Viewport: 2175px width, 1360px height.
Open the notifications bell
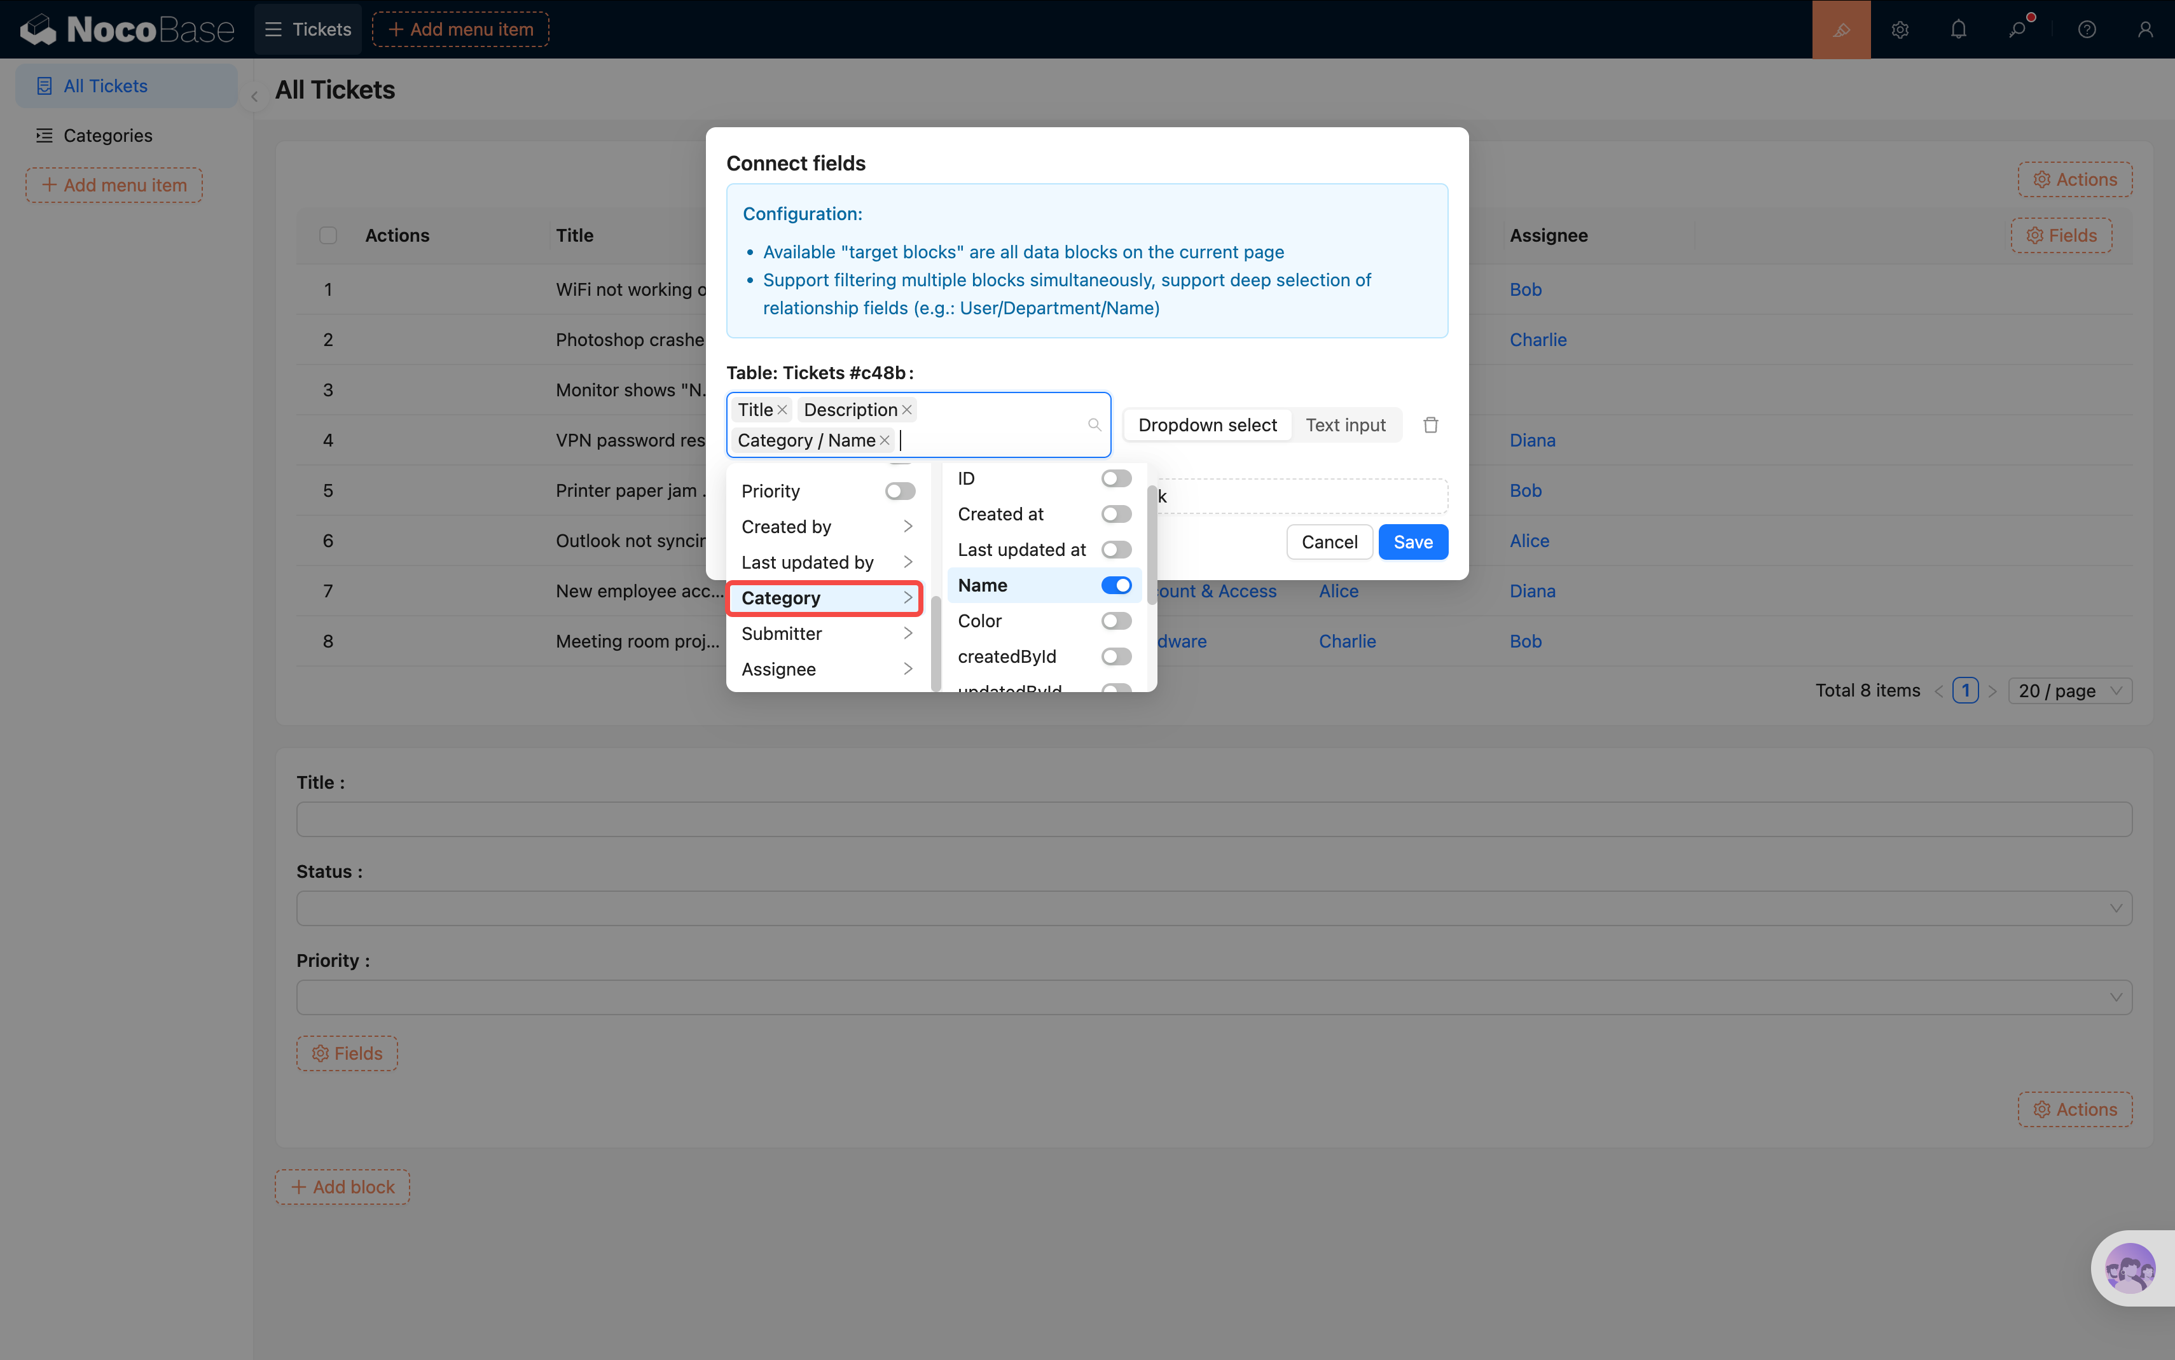pyautogui.click(x=1958, y=30)
